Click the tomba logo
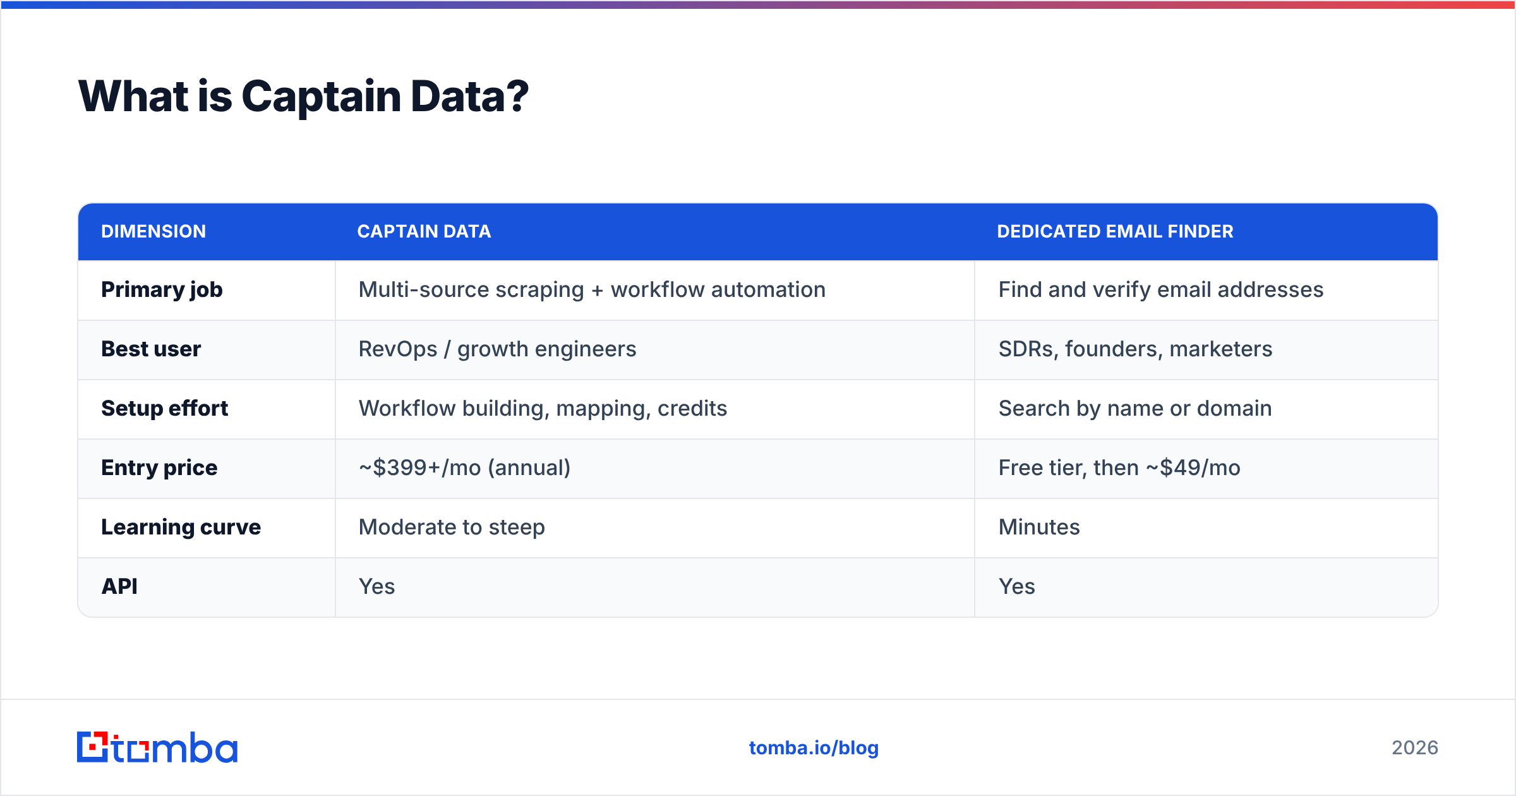The width and height of the screenshot is (1516, 796). tap(157, 747)
